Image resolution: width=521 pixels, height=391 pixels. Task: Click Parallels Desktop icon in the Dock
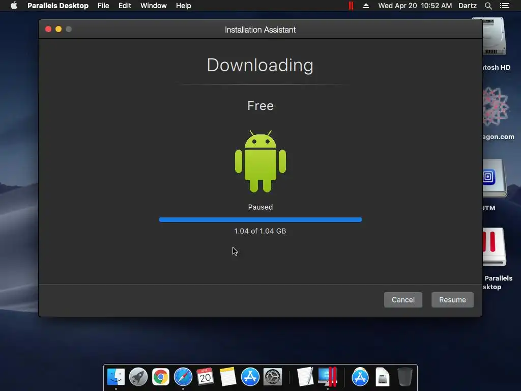coord(328,377)
